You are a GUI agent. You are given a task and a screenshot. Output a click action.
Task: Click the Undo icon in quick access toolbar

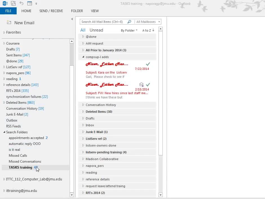click(21, 3)
